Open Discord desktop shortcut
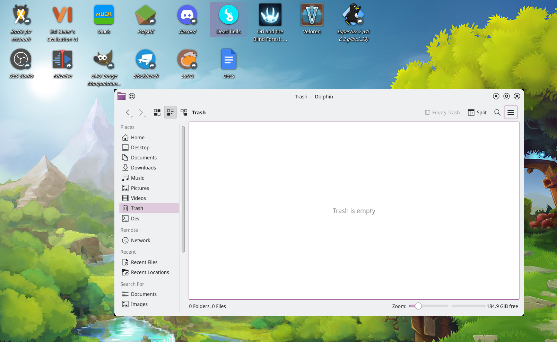The height and width of the screenshot is (342, 557). (187, 19)
